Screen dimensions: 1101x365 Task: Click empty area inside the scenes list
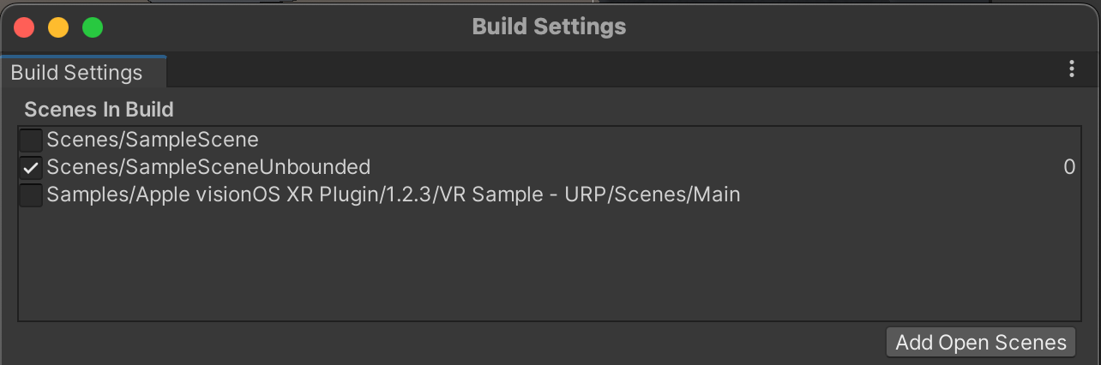tap(549, 266)
